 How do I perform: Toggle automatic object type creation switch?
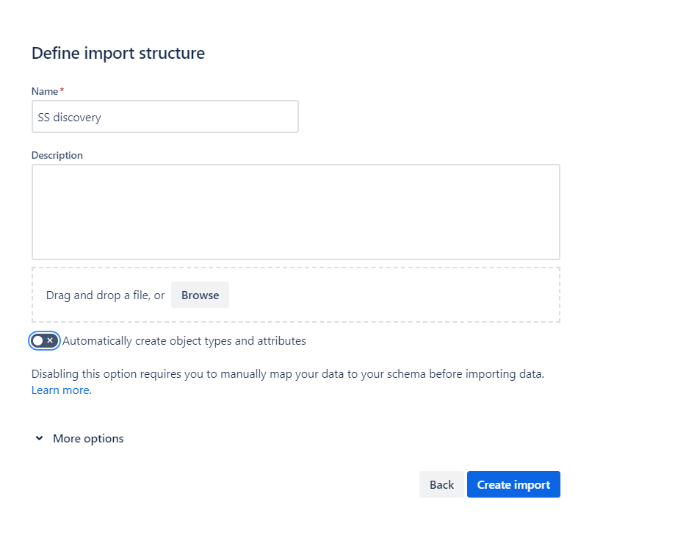coord(44,341)
